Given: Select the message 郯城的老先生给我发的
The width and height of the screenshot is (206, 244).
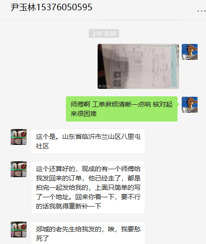Looking at the screenshot, I should pyautogui.click(x=88, y=233).
